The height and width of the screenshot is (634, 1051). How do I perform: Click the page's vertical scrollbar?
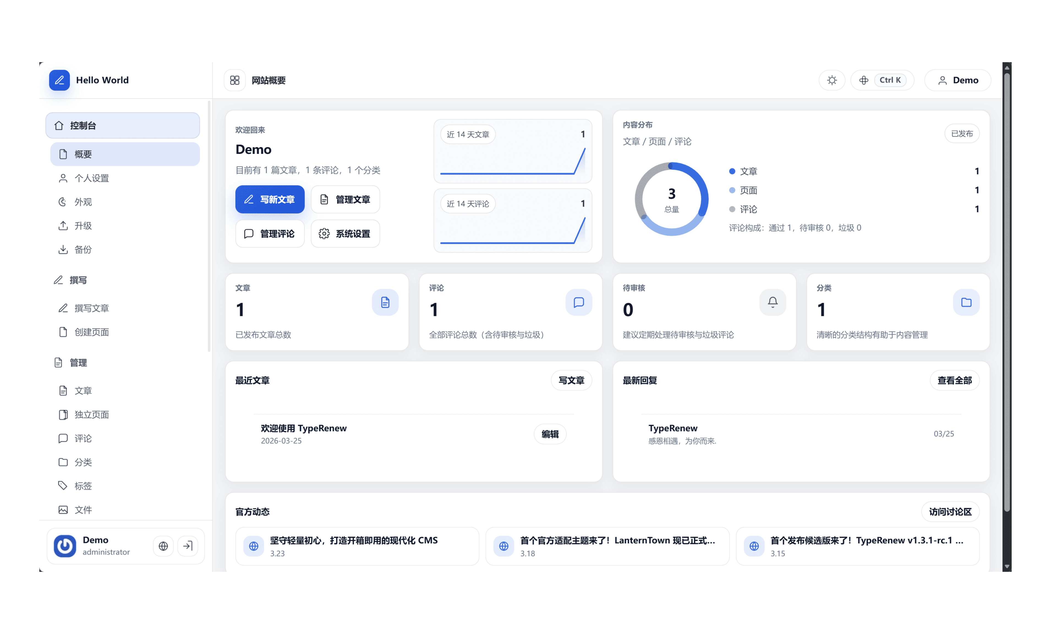point(1007,299)
